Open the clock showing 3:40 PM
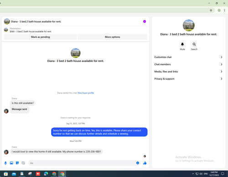Image resolution: width=228 pixels, height=177 pixels. point(214,174)
